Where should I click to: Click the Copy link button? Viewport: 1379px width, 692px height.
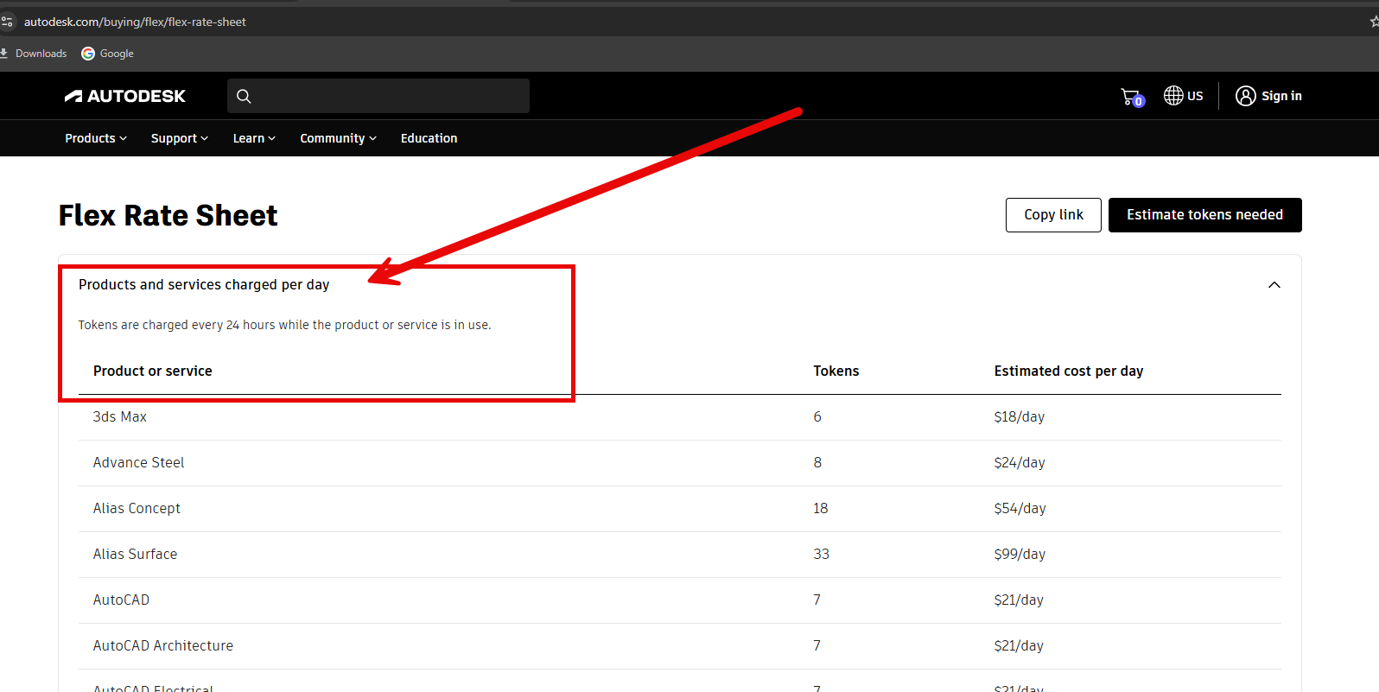(x=1053, y=215)
